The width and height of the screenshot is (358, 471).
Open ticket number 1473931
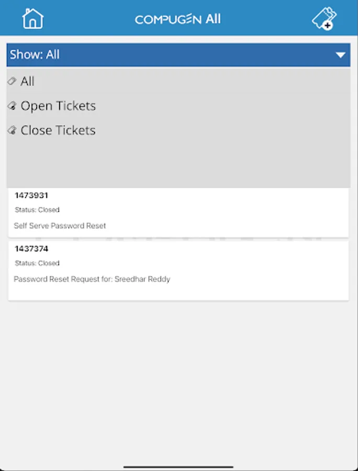tap(31, 195)
